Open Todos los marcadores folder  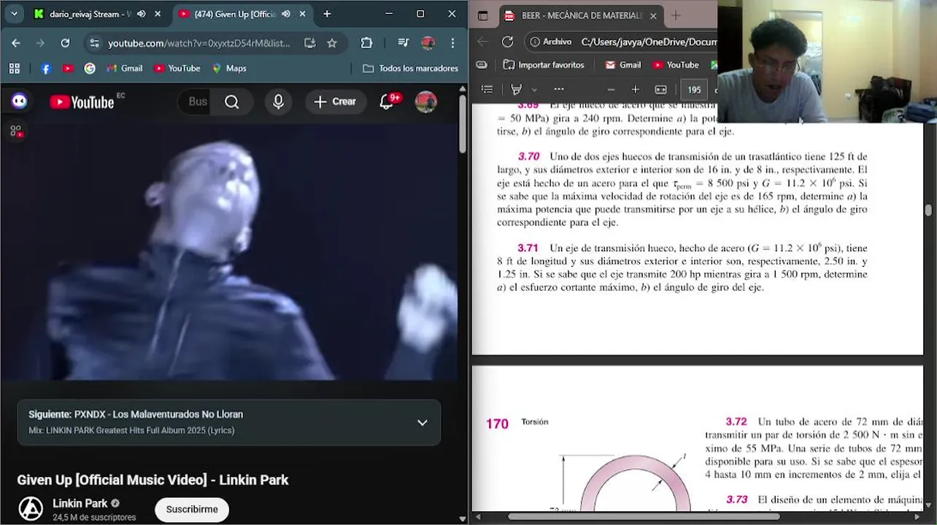coord(411,69)
